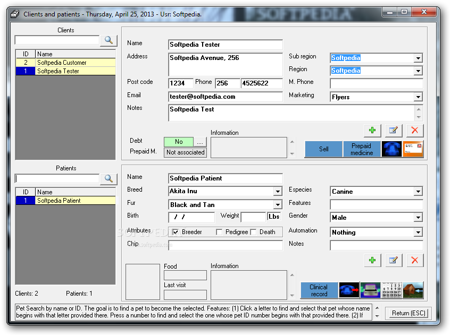Click the patient photo thumbnail box
This screenshot has height=336, width=451.
click(x=143, y=282)
